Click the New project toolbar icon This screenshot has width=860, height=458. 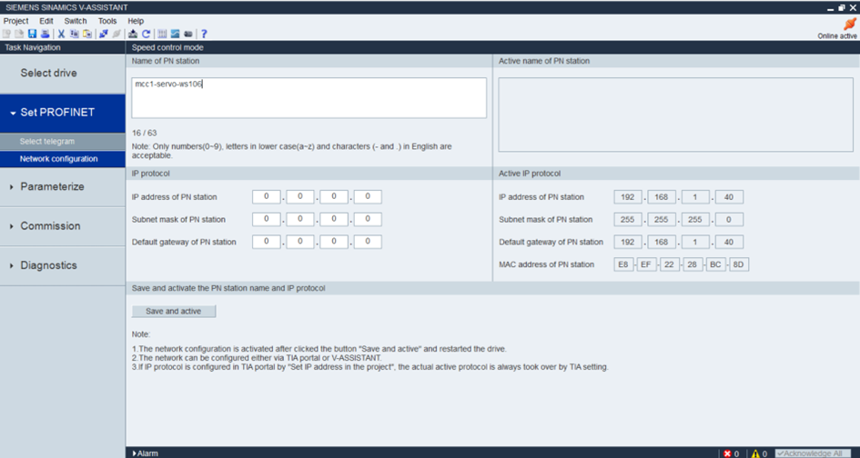click(6, 34)
